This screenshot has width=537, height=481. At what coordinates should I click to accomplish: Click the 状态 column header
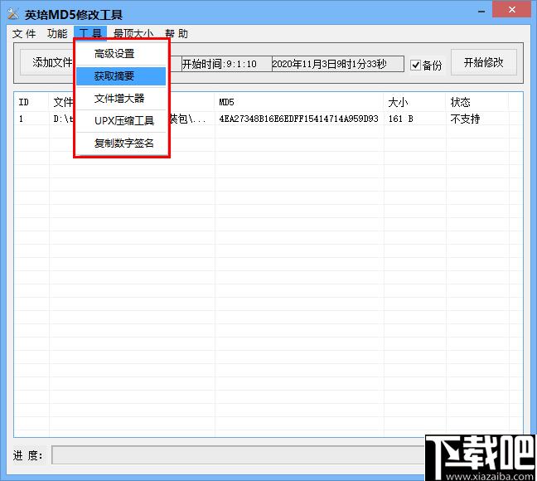pos(477,102)
